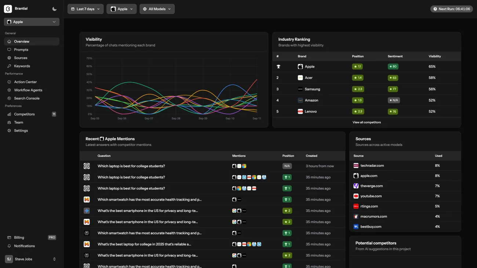Click the Competitors sidebar icon
This screenshot has width=477, height=268.
10,114
